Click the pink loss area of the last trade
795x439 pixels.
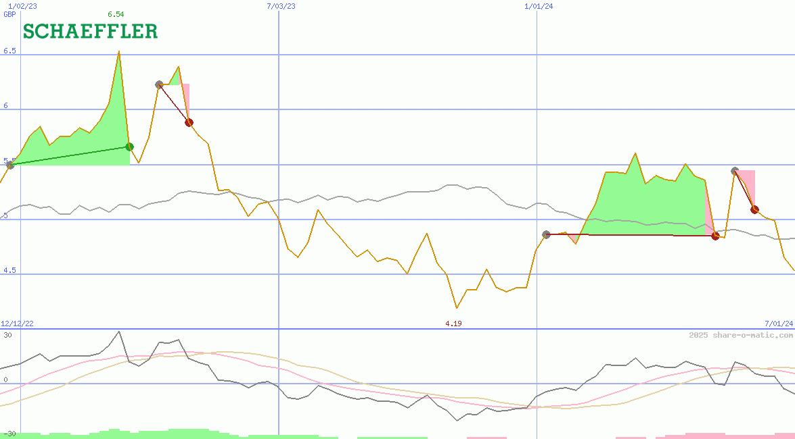click(748, 181)
